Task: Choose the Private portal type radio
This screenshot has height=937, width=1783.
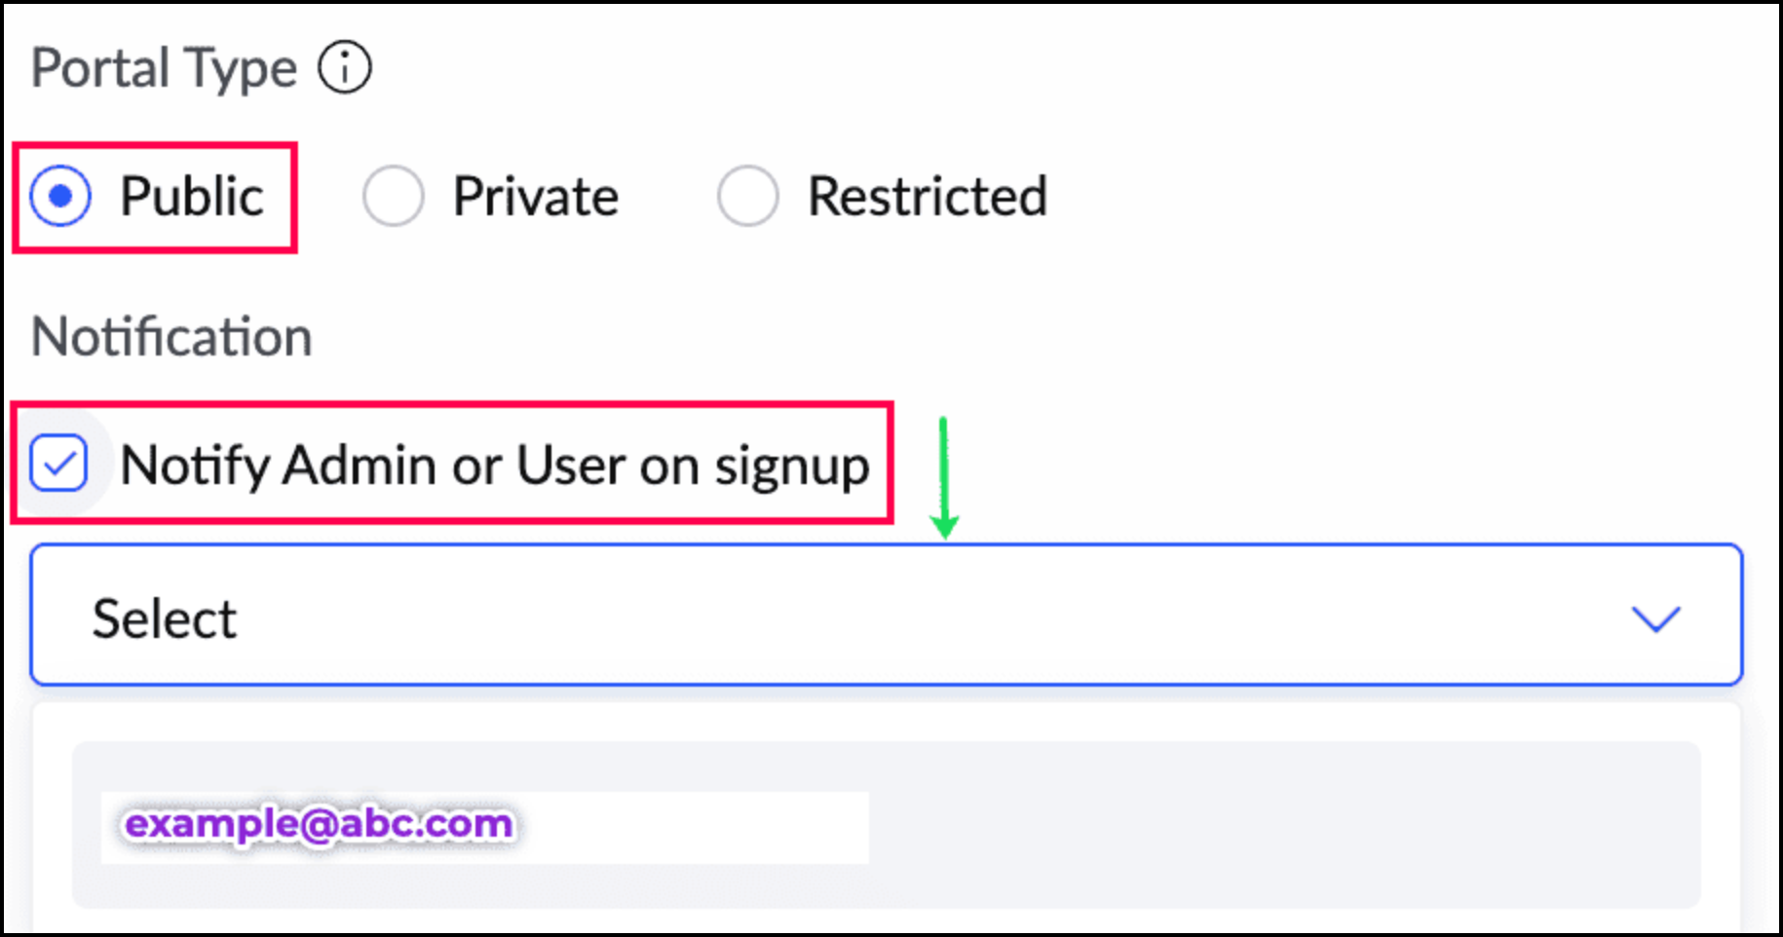Action: 393,197
